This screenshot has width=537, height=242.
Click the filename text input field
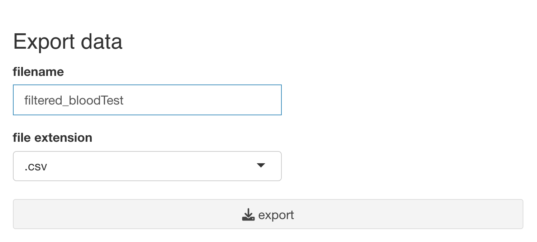coord(147,100)
